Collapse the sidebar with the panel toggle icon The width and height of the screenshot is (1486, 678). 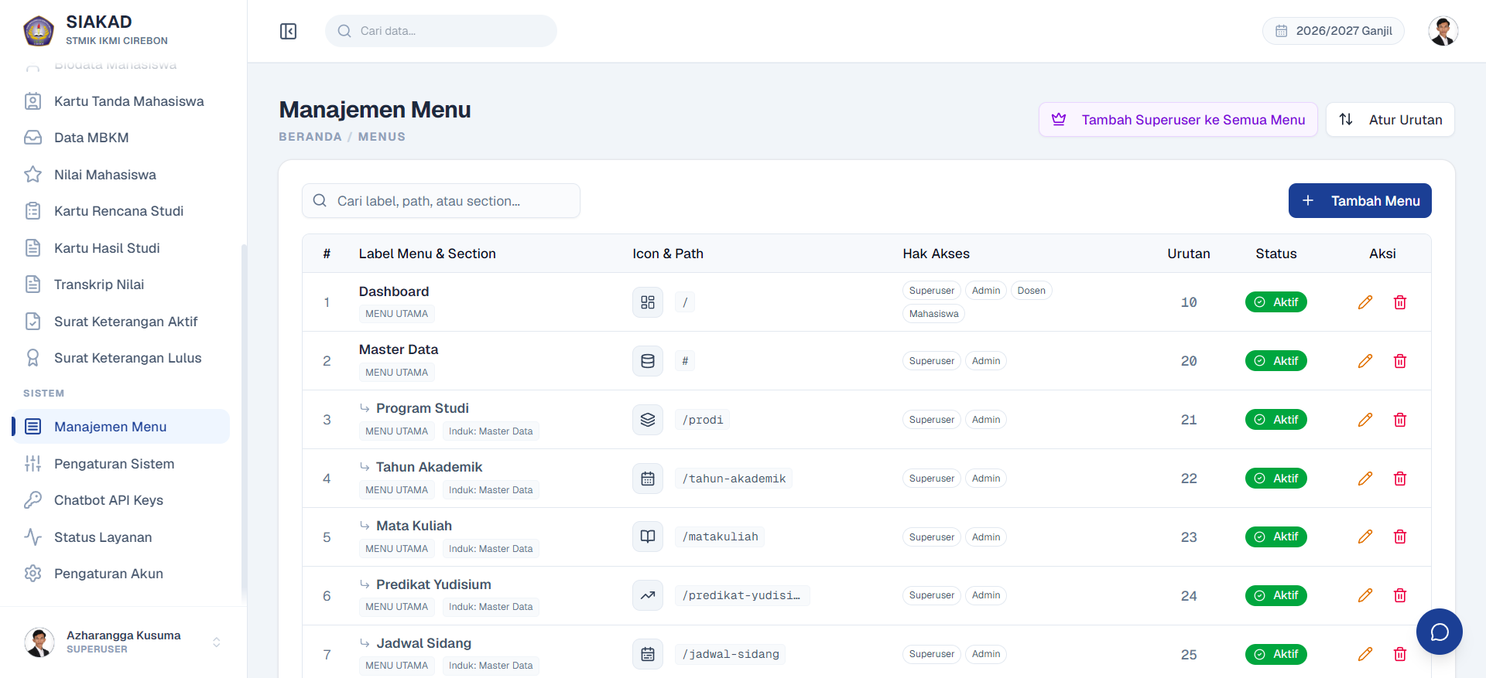288,31
